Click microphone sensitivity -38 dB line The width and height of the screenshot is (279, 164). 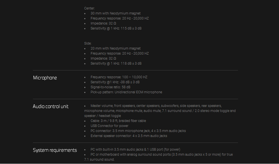coord(115,82)
